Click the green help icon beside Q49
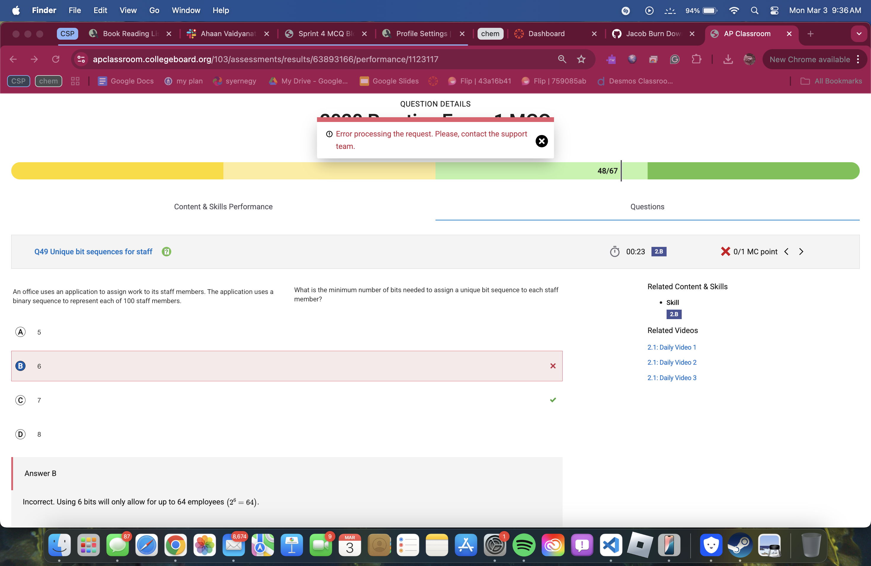The width and height of the screenshot is (871, 566). [x=166, y=252]
